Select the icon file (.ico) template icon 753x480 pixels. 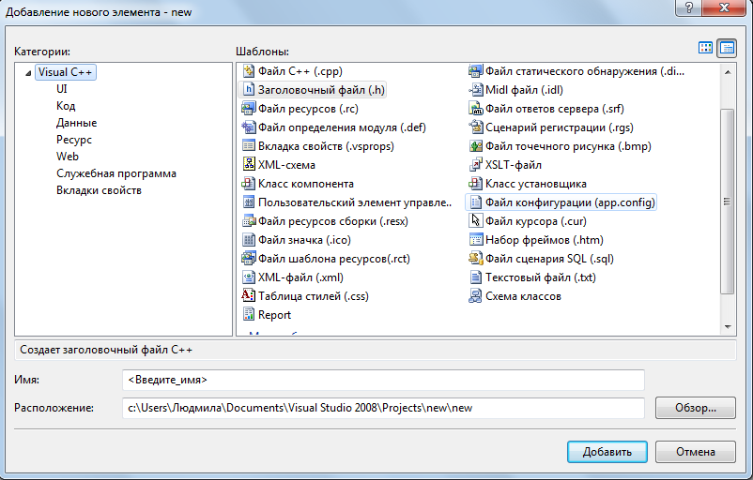click(248, 240)
